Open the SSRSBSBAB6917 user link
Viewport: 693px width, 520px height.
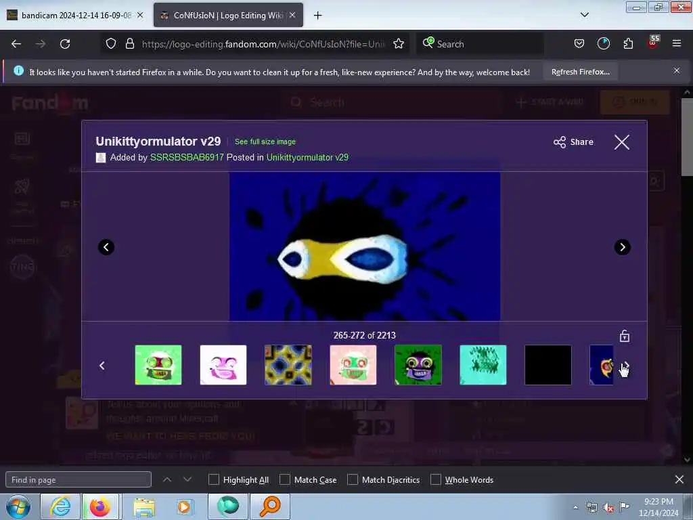(187, 157)
